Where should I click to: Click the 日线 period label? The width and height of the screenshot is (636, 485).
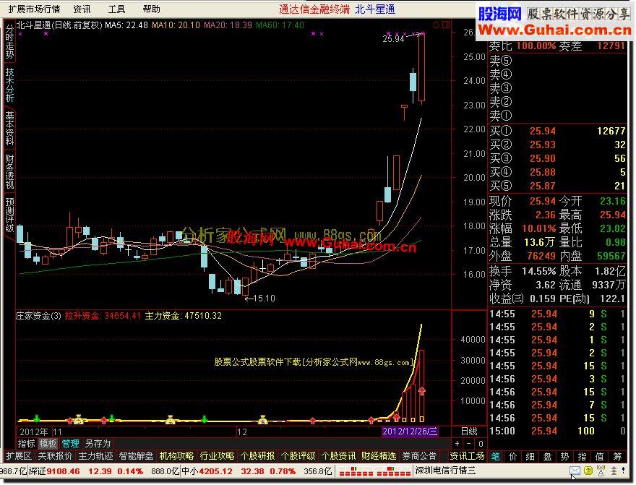coord(469,431)
